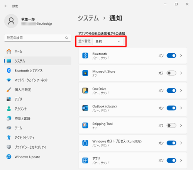
Task: Click the Snipping Tool app icon
Action: coord(85,126)
